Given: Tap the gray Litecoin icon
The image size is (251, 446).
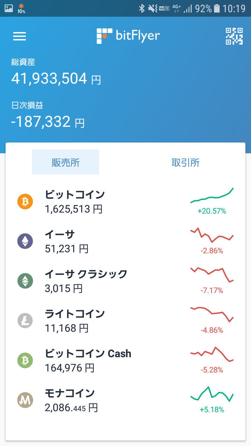Looking at the screenshot, I should 25,321.
